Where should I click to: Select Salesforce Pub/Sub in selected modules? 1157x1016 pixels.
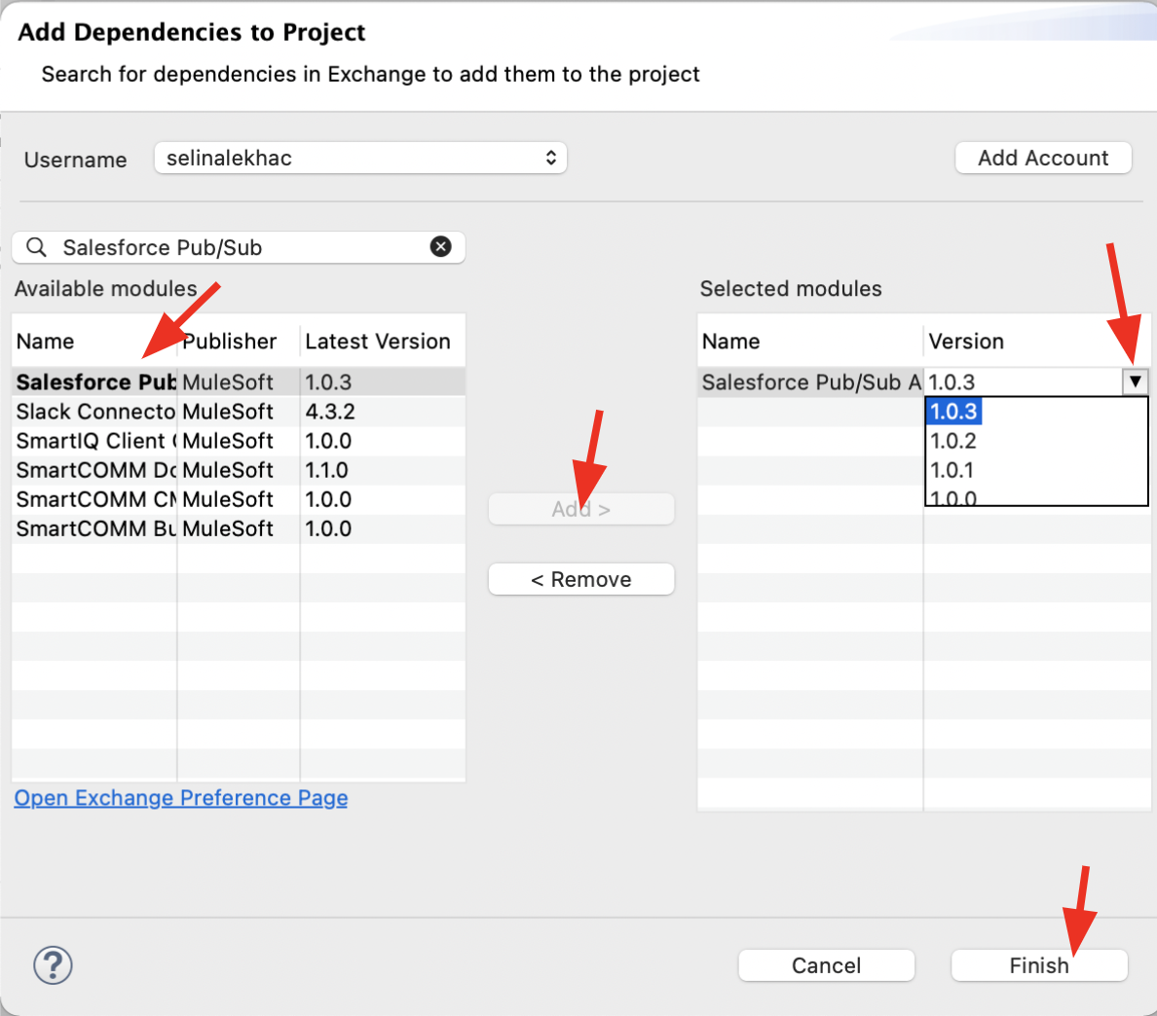click(810, 382)
